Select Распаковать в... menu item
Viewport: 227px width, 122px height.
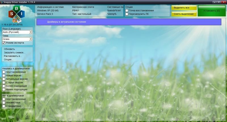tap(13, 56)
